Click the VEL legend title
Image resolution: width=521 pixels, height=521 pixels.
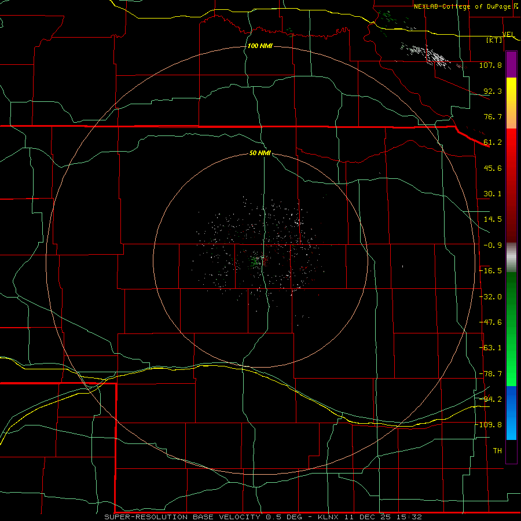click(x=508, y=34)
